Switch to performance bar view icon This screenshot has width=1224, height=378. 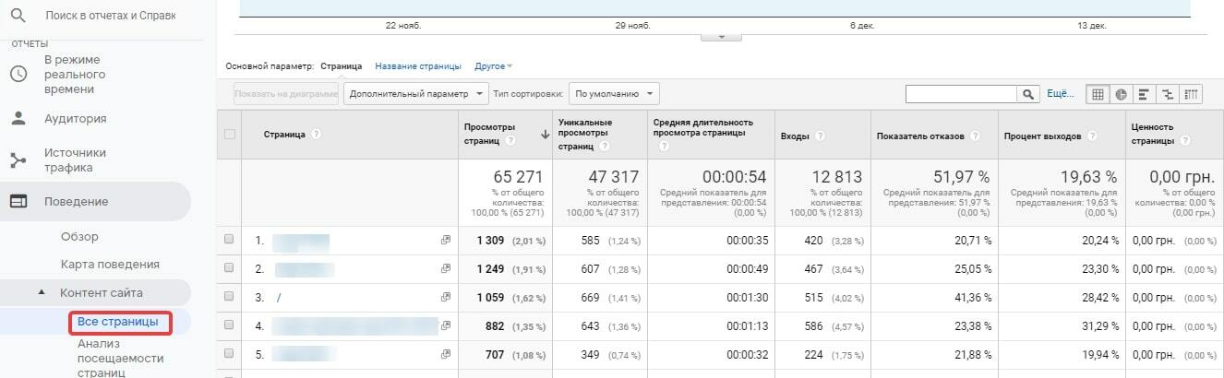[1145, 94]
